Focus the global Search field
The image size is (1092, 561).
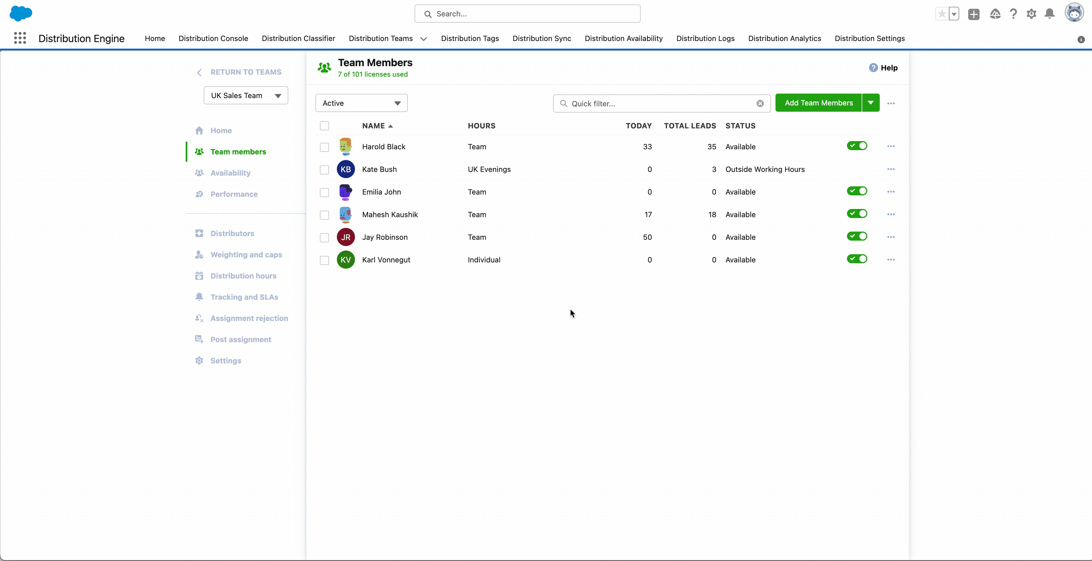tap(527, 14)
